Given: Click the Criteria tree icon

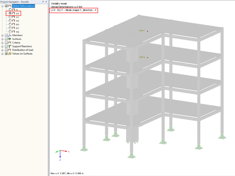Looking at the screenshot, I should coord(10,43).
